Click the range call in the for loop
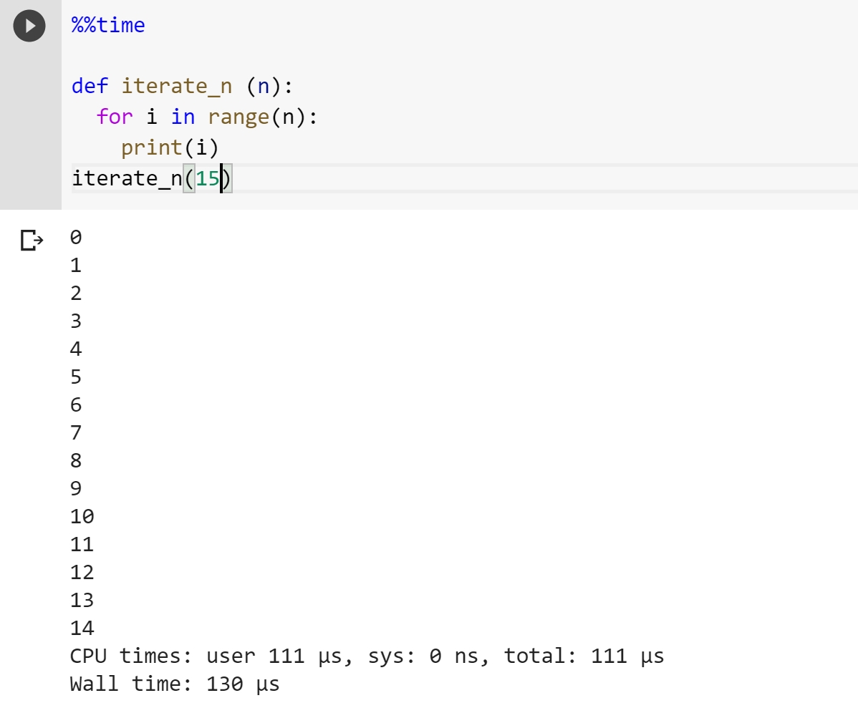The width and height of the screenshot is (858, 703). pyautogui.click(x=238, y=117)
